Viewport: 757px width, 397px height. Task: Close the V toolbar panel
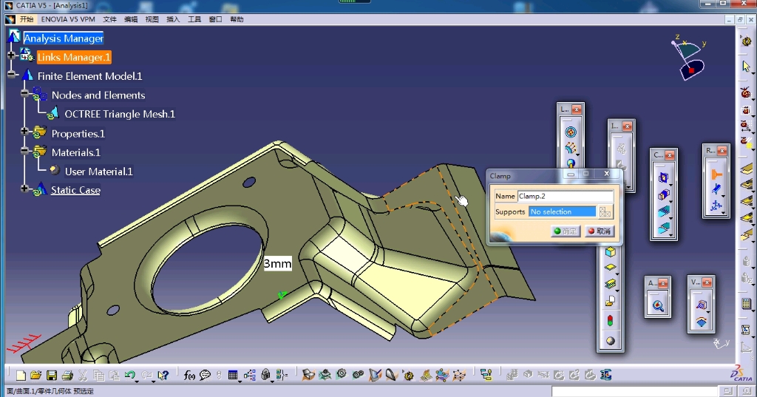pyautogui.click(x=707, y=282)
